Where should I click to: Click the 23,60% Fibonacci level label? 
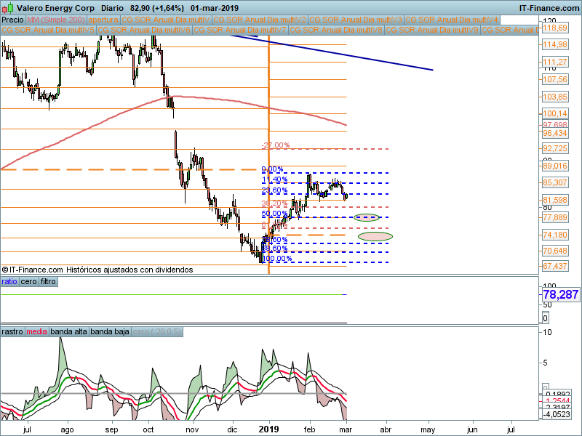click(275, 190)
